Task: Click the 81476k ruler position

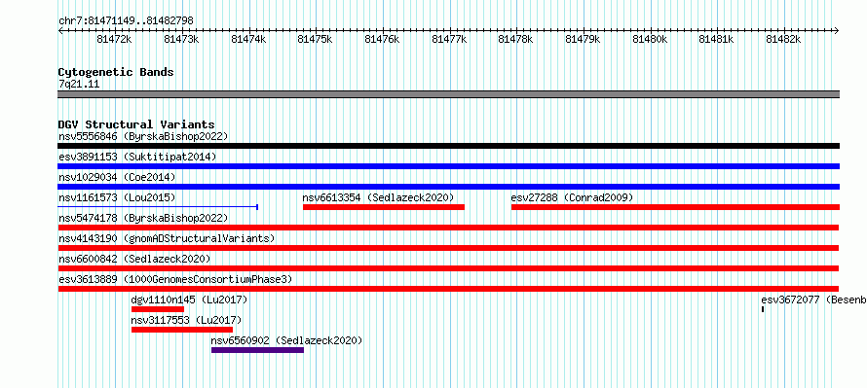Action: click(382, 39)
